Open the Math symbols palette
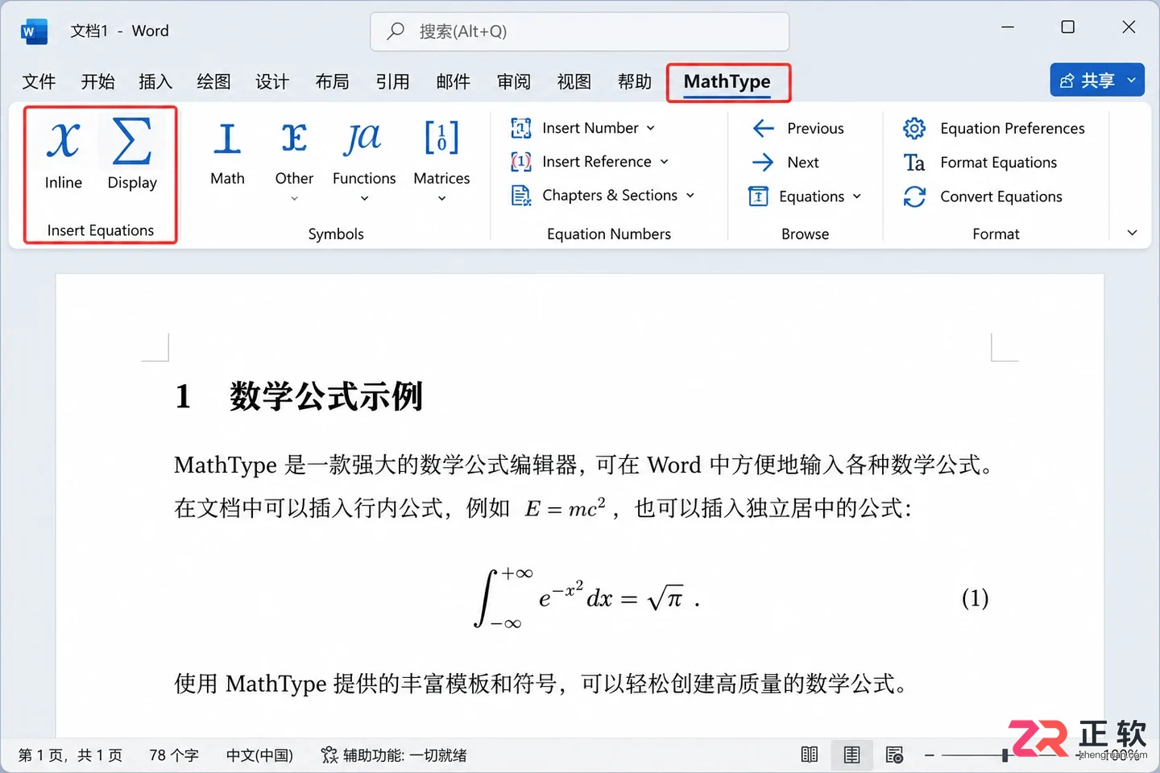The height and width of the screenshot is (773, 1160). 227,155
